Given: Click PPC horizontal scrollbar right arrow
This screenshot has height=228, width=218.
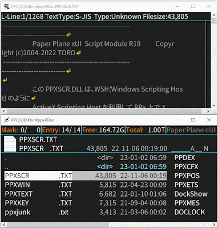Looking at the screenshot, I should pos(214,225).
